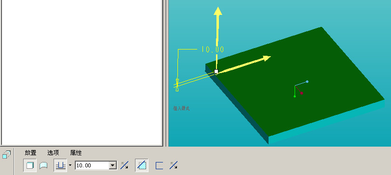Click the Extrude feature cube icon
This screenshot has height=175, width=391.
6,154
